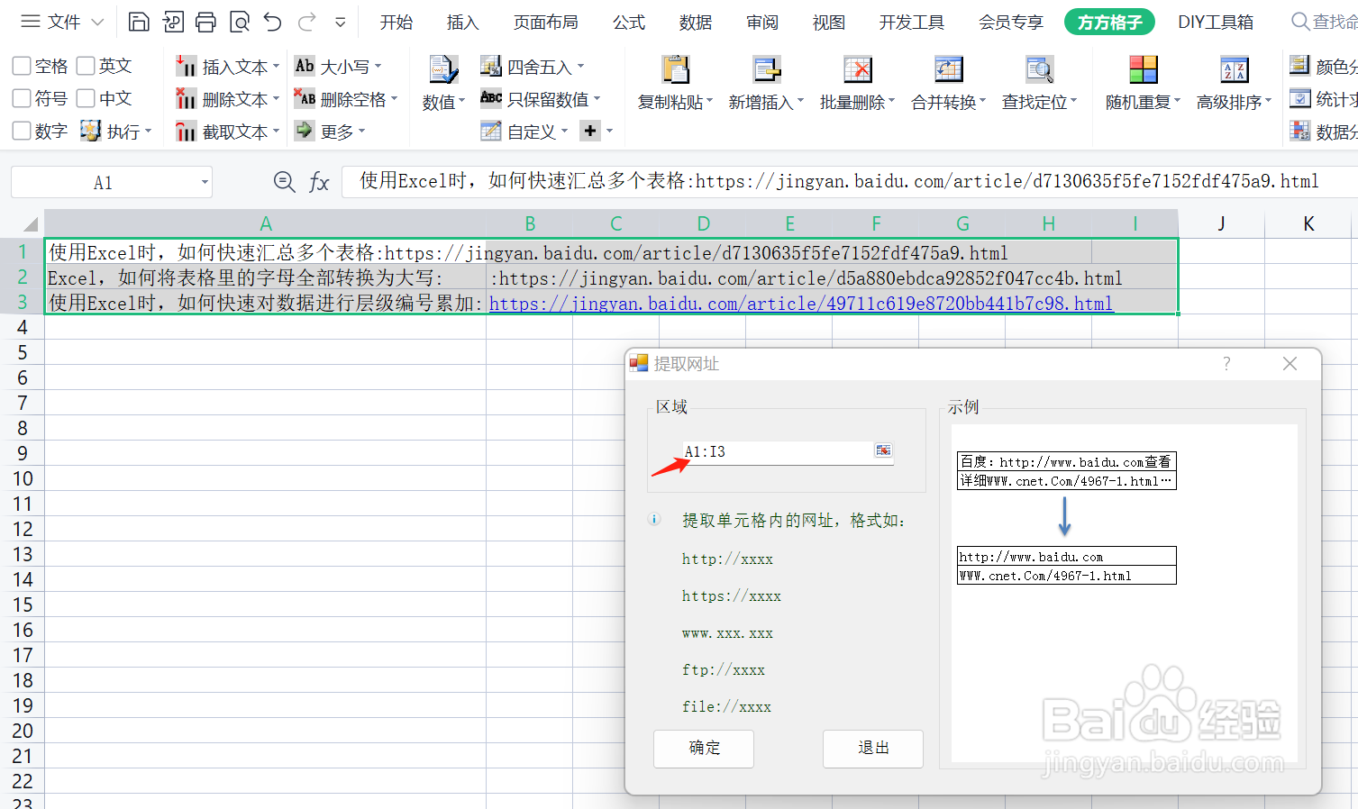Click the 查找定位 magnifier icon
Viewport: 1358px width, 809px height.
[1039, 69]
